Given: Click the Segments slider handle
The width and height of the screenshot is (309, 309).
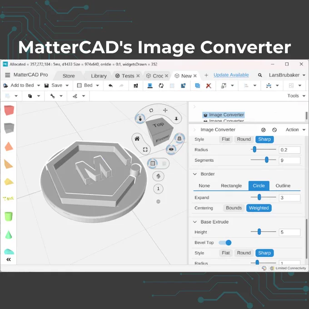Looking at the screenshot, I should pyautogui.click(x=267, y=160).
